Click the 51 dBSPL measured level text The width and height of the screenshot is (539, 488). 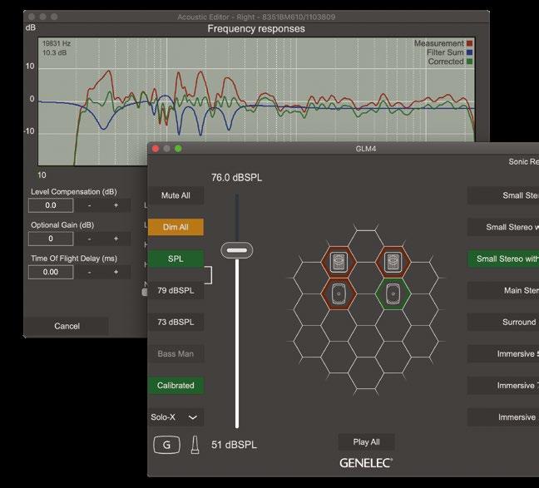pos(234,445)
